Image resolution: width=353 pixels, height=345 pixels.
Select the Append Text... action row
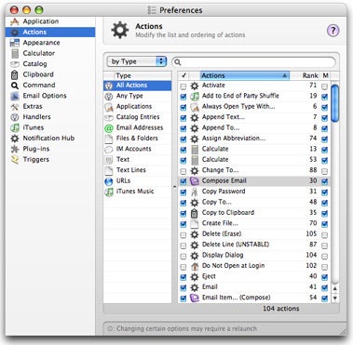(254, 117)
